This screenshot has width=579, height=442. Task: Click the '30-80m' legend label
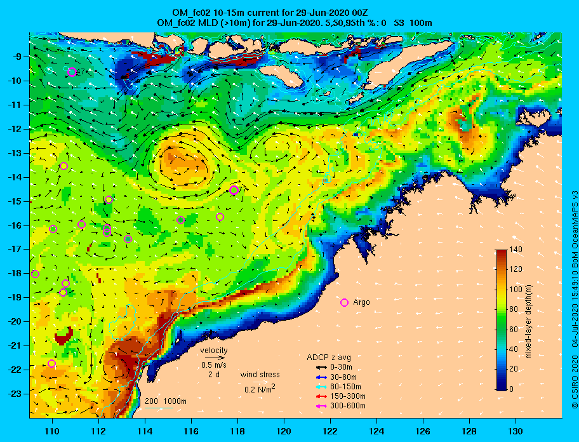(x=343, y=377)
